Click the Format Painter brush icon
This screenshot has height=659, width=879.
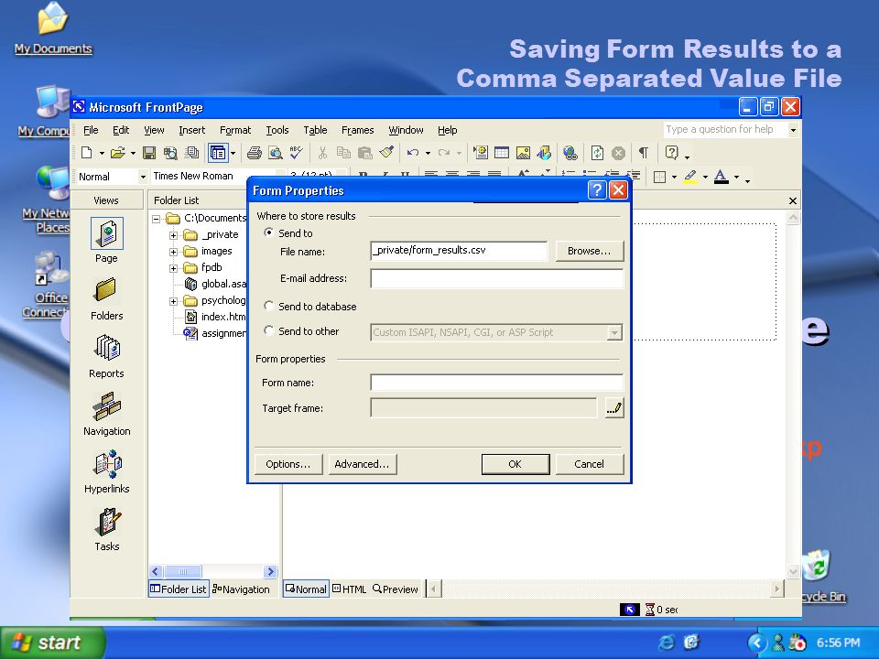point(386,153)
